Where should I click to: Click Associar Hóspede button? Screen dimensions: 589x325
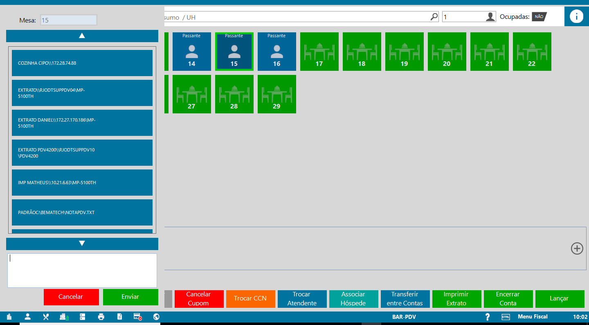pos(354,299)
